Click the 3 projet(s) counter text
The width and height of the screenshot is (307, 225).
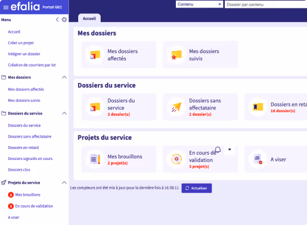(199, 167)
